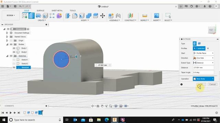Toggle visibility of Origin folder
Screen dimensions: 220x123
(11, 40)
